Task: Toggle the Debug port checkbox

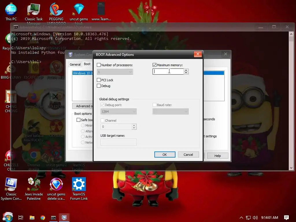Action: [x=103, y=105]
